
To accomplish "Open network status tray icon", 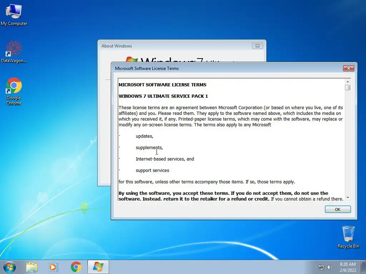I will (x=321, y=267).
